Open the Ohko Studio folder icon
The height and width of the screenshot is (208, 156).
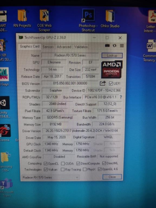point(110,19)
